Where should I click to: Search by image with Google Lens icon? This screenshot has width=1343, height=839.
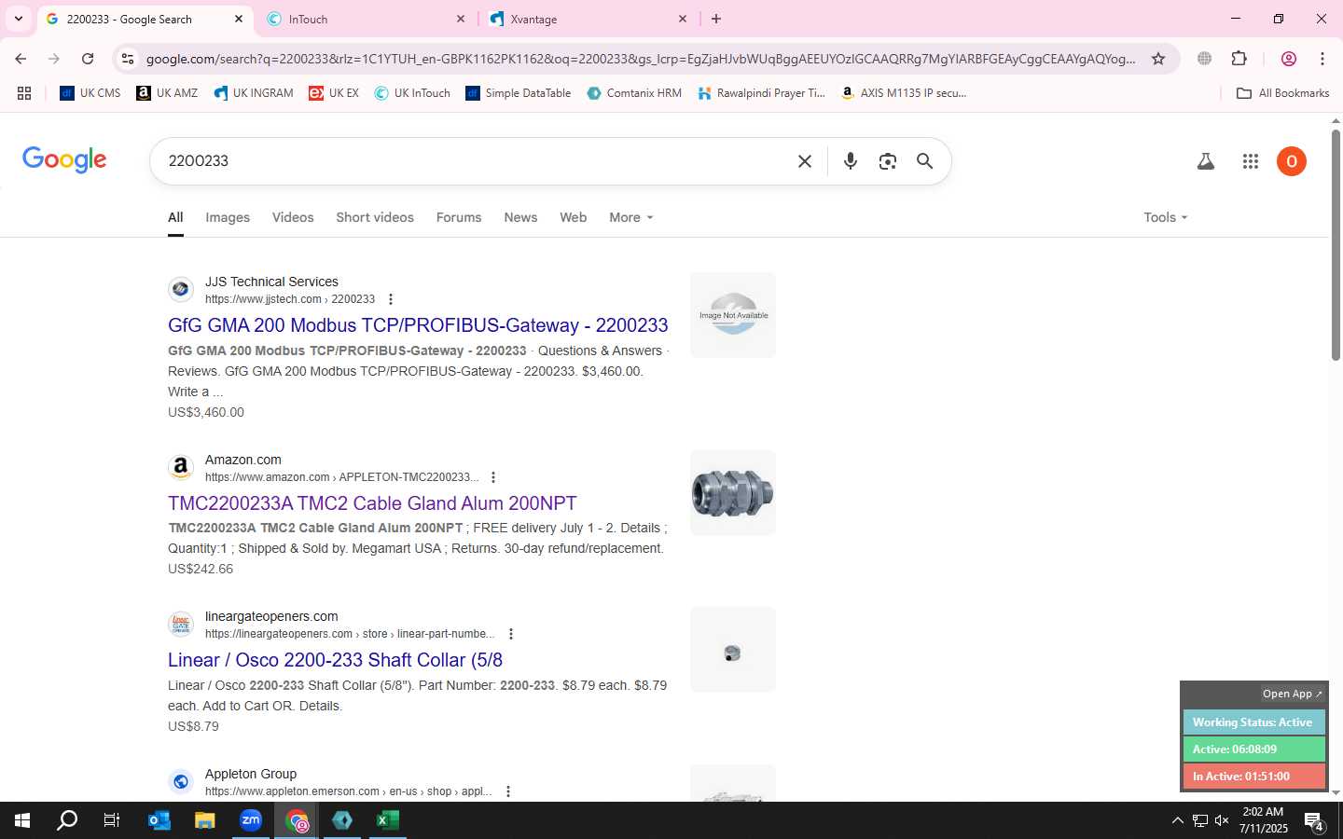coord(888,161)
